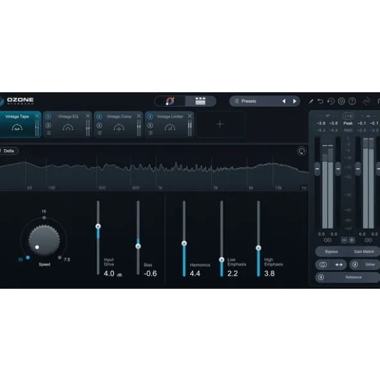The width and height of the screenshot is (380, 381).
Task: Click the output up-triangle above meters
Action: click(368, 116)
